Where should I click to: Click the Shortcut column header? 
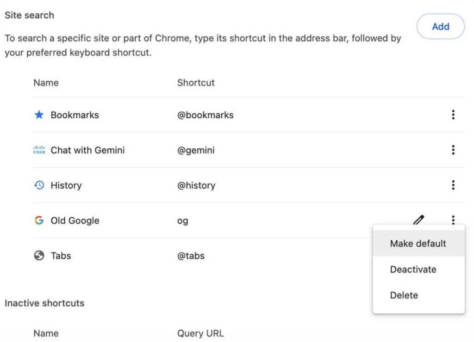coord(196,83)
